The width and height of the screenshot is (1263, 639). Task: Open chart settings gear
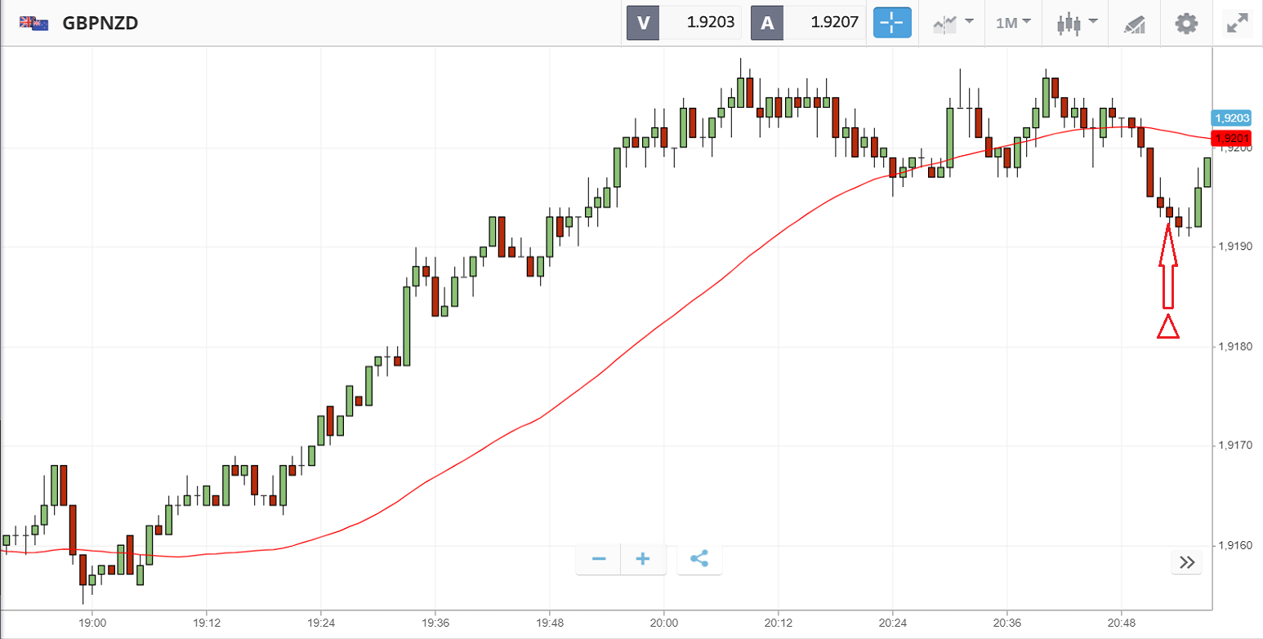[x=1185, y=23]
